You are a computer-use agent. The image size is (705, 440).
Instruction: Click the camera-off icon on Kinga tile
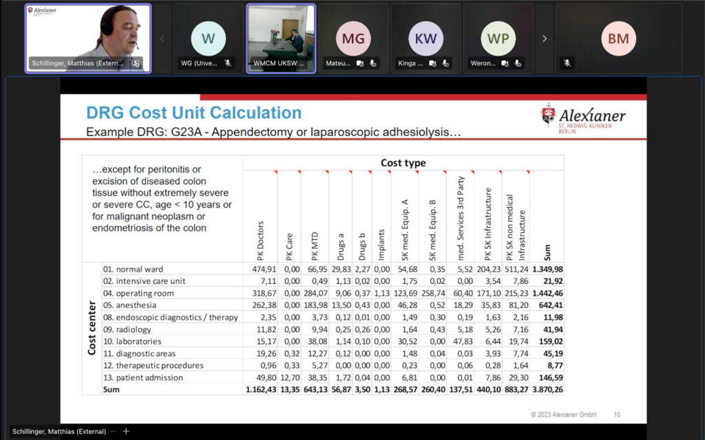(432, 63)
